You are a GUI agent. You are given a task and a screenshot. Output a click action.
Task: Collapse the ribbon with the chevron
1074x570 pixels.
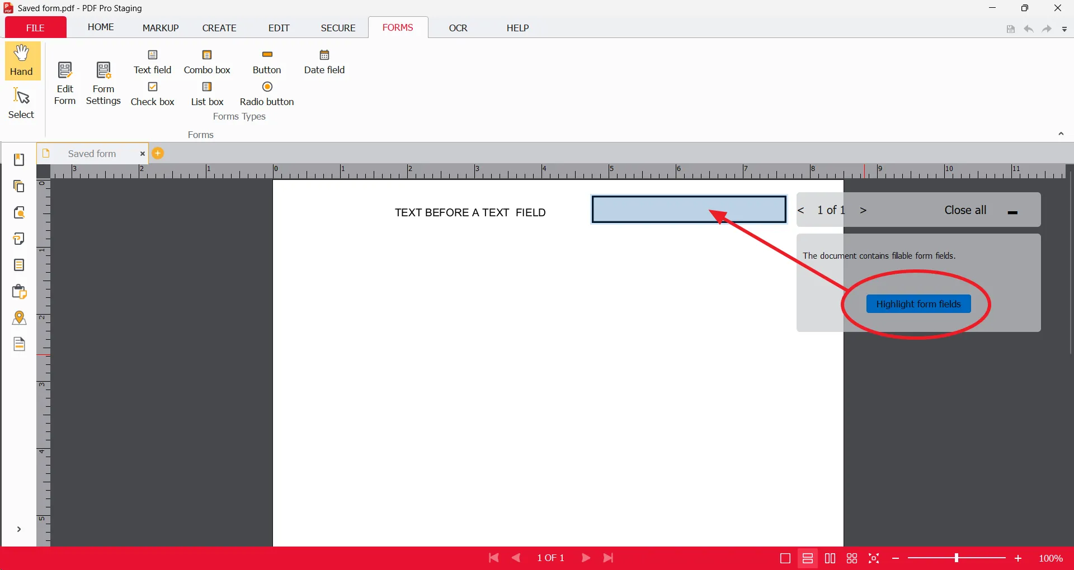coord(1061,134)
